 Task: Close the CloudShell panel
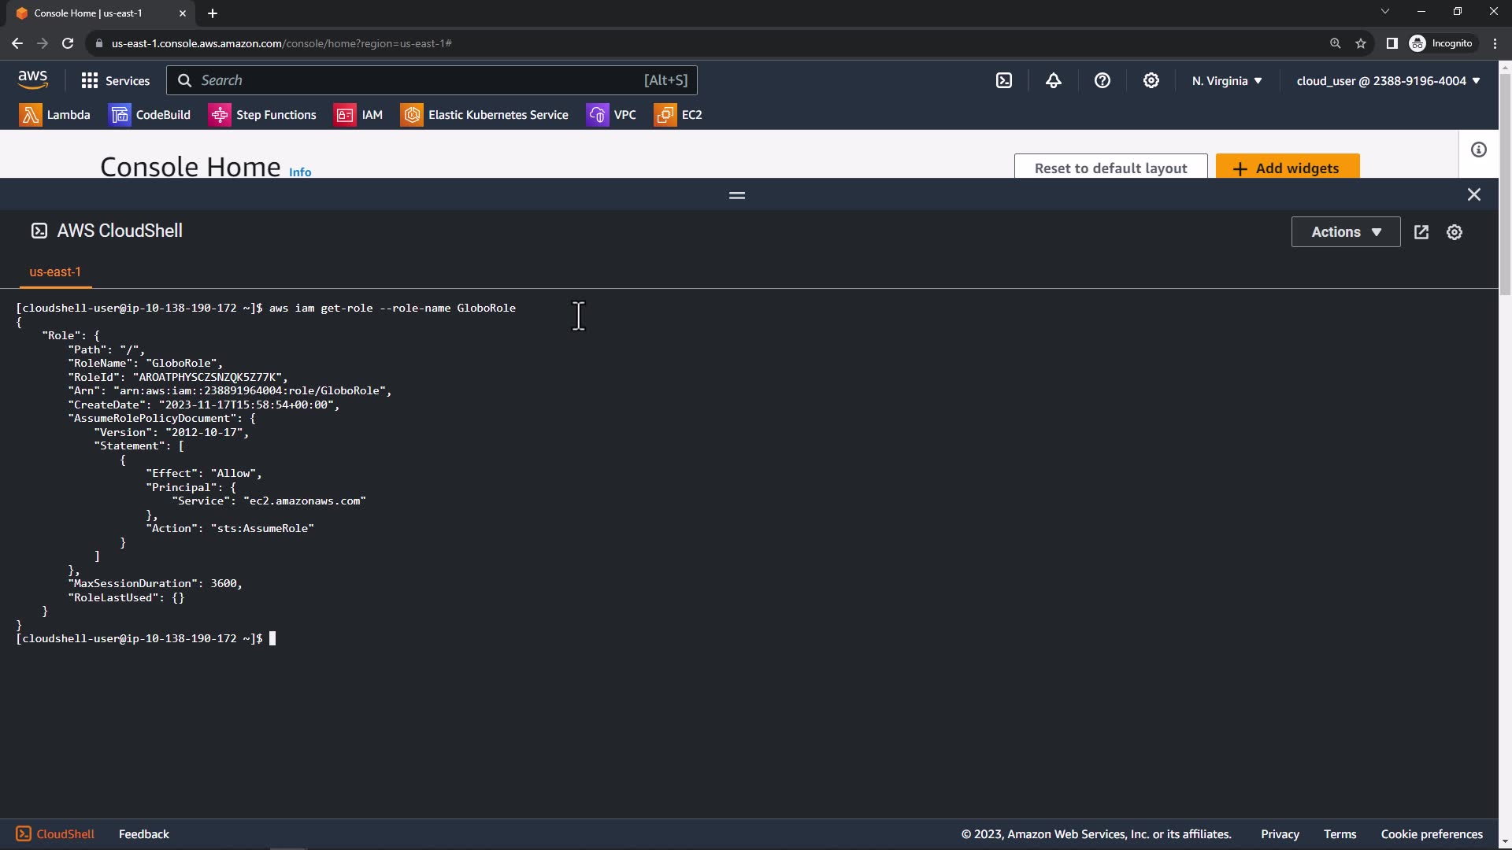[x=1473, y=194]
